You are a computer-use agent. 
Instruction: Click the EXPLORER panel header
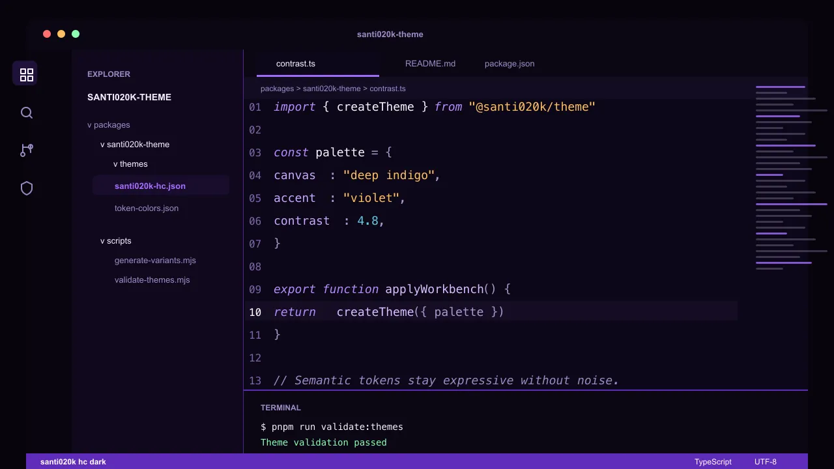pyautogui.click(x=109, y=74)
